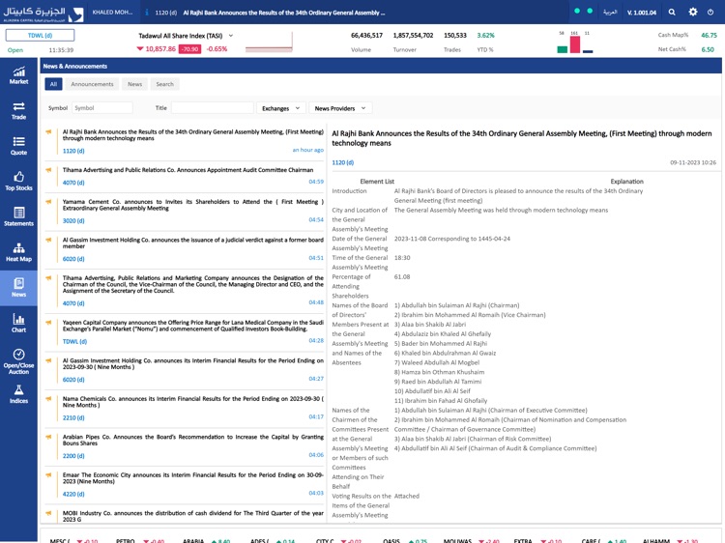Click the green advancing stocks bar
The width and height of the screenshot is (725, 543).
(x=563, y=49)
